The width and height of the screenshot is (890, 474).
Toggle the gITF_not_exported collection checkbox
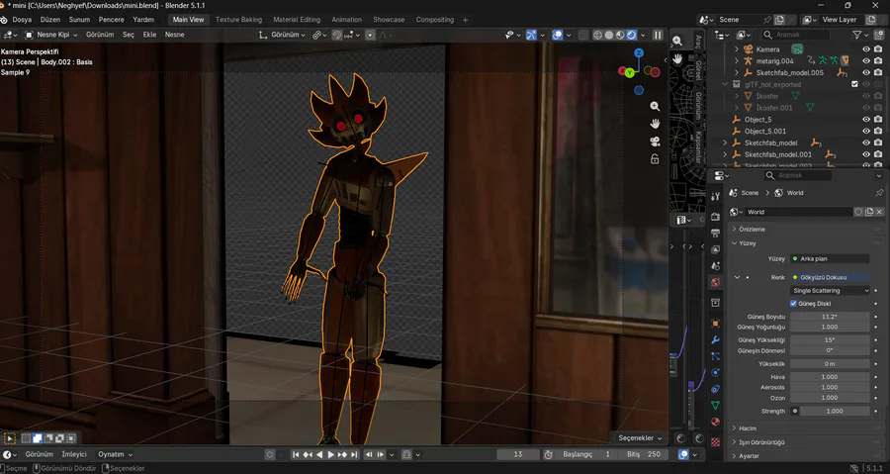(x=854, y=84)
